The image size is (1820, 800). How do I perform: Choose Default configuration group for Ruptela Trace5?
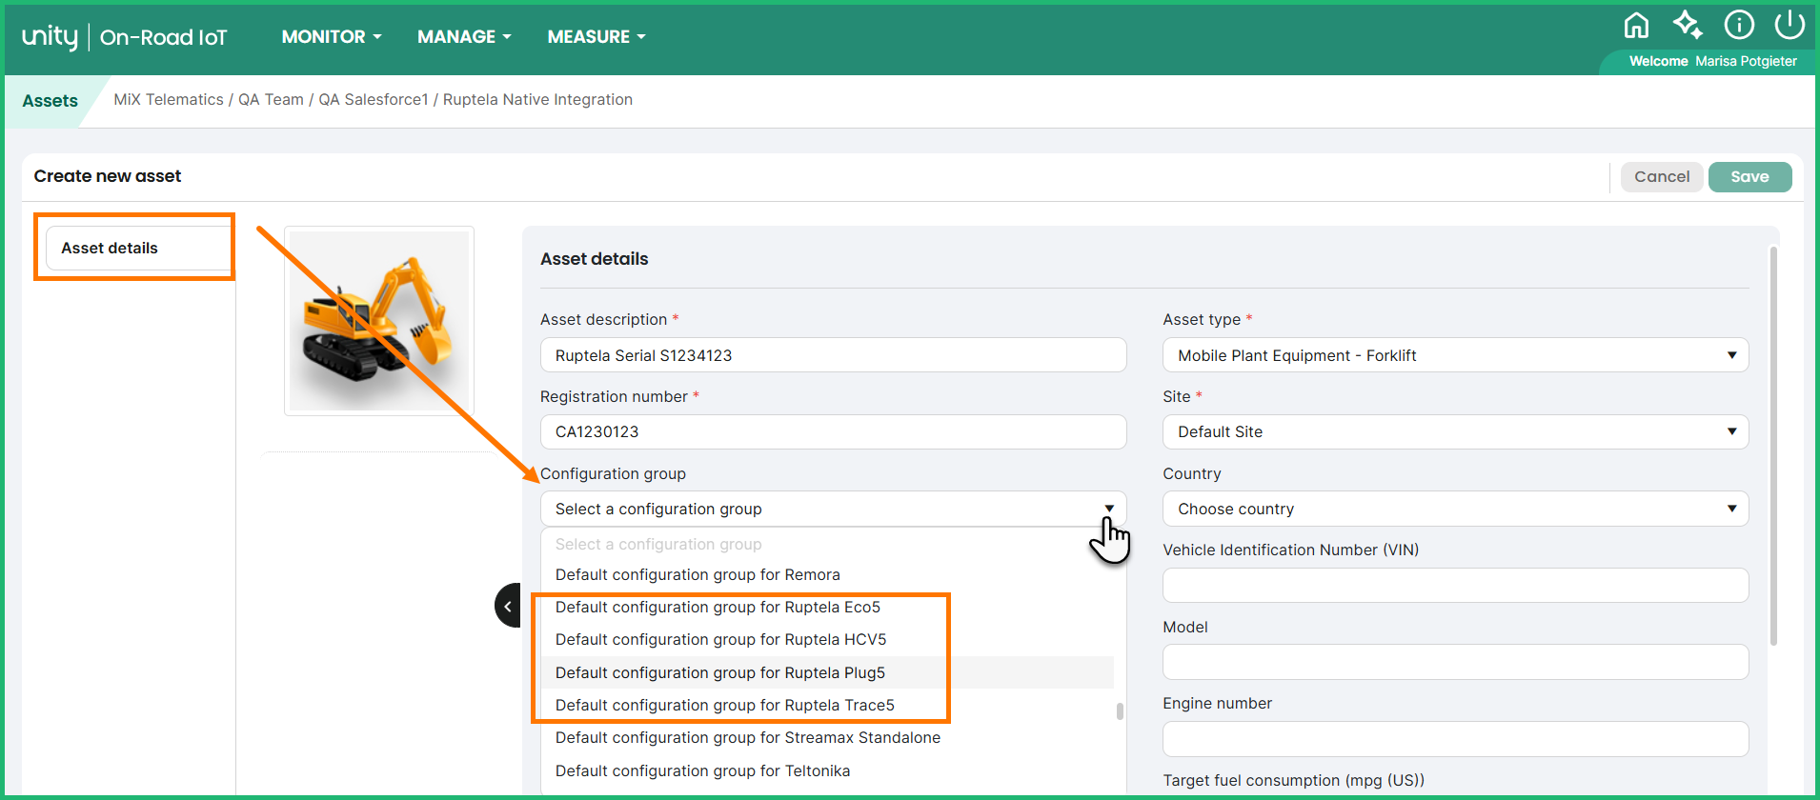pos(827,706)
